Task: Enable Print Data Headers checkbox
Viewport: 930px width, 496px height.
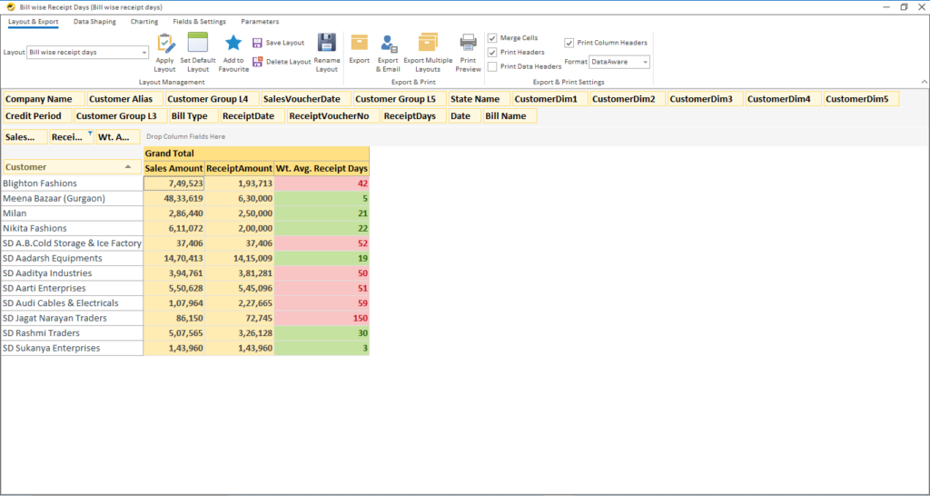Action: [492, 66]
